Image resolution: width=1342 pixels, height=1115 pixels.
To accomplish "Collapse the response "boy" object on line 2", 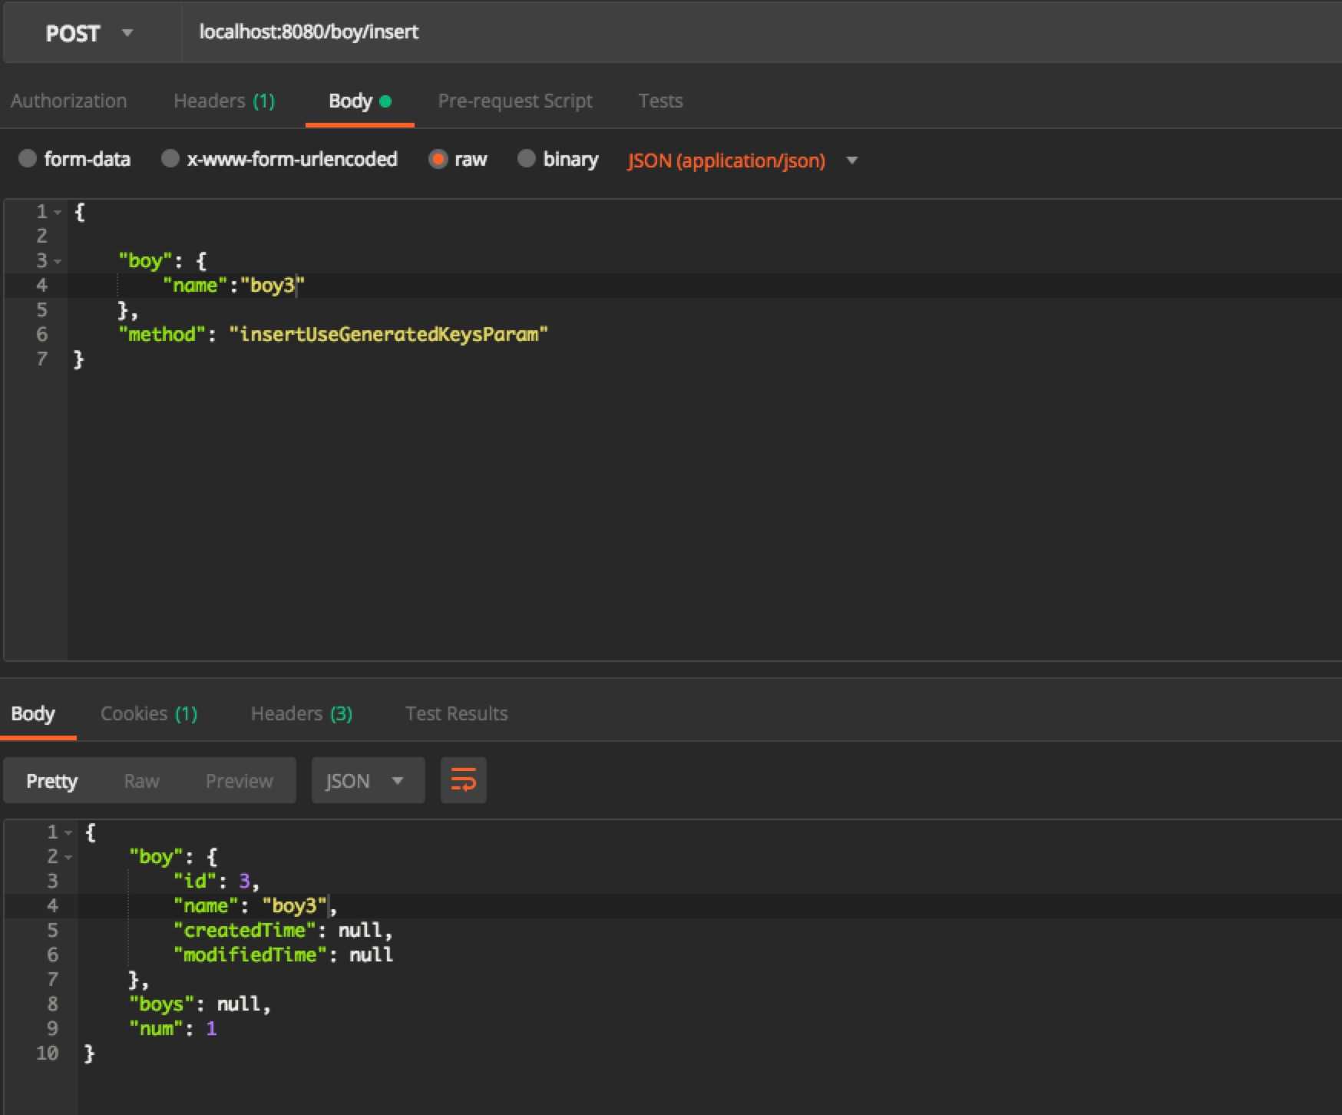I will [68, 857].
